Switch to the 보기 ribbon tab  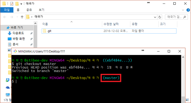tap(41, 10)
